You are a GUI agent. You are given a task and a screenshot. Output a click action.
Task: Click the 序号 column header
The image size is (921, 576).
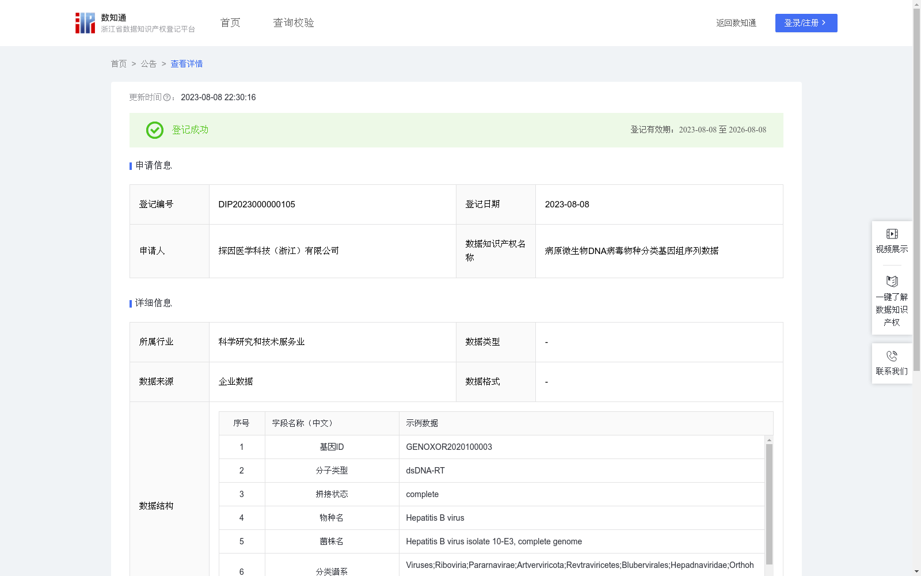click(241, 423)
